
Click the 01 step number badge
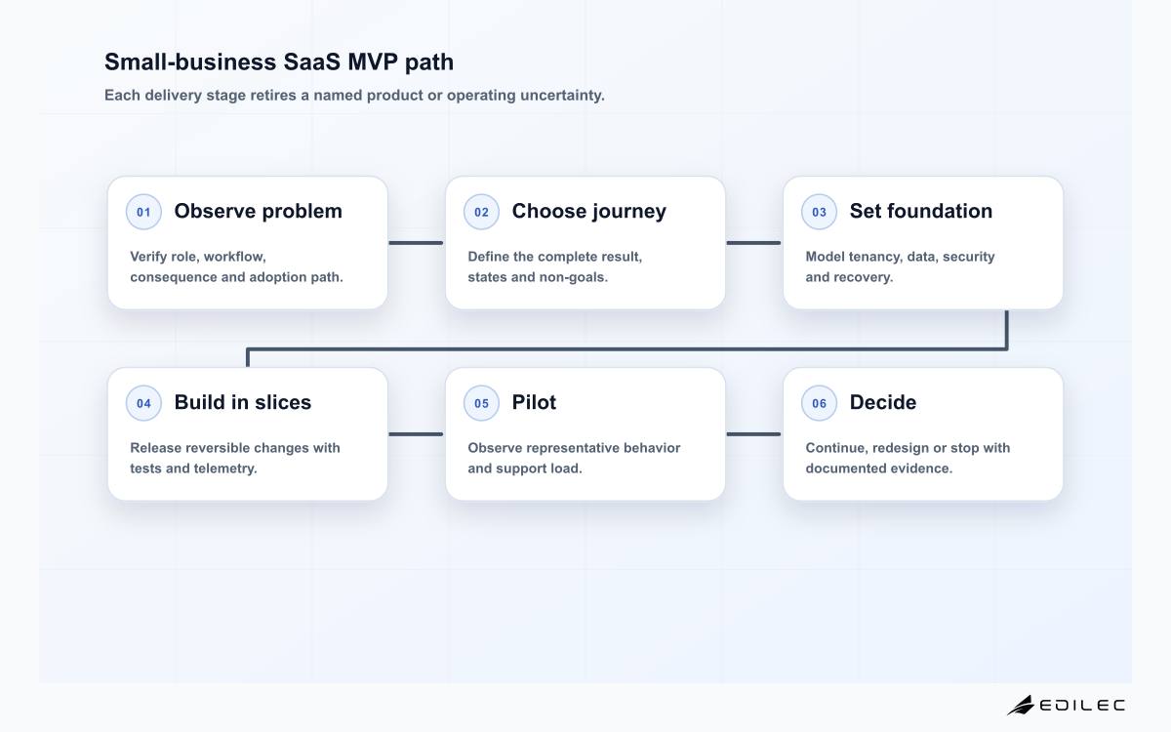pos(143,212)
